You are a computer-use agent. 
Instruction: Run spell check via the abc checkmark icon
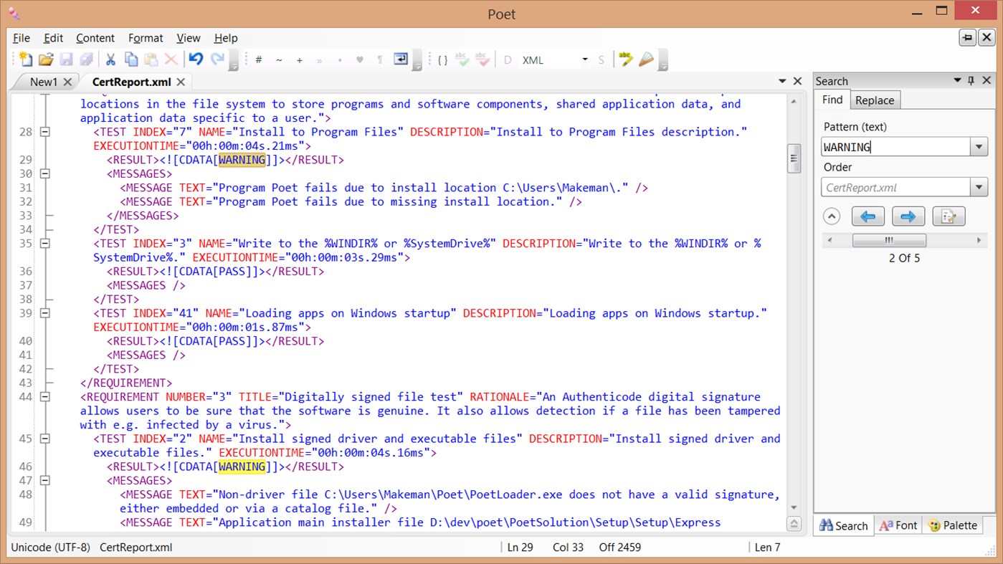[x=462, y=59]
